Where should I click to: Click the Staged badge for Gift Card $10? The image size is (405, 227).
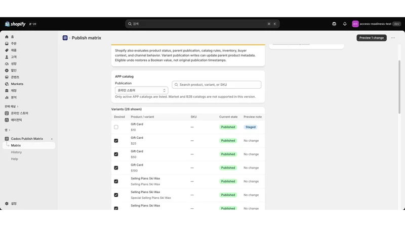pyautogui.click(x=250, y=127)
